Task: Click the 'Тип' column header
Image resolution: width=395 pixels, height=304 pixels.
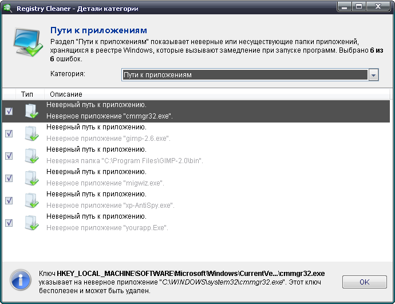Action: point(27,94)
